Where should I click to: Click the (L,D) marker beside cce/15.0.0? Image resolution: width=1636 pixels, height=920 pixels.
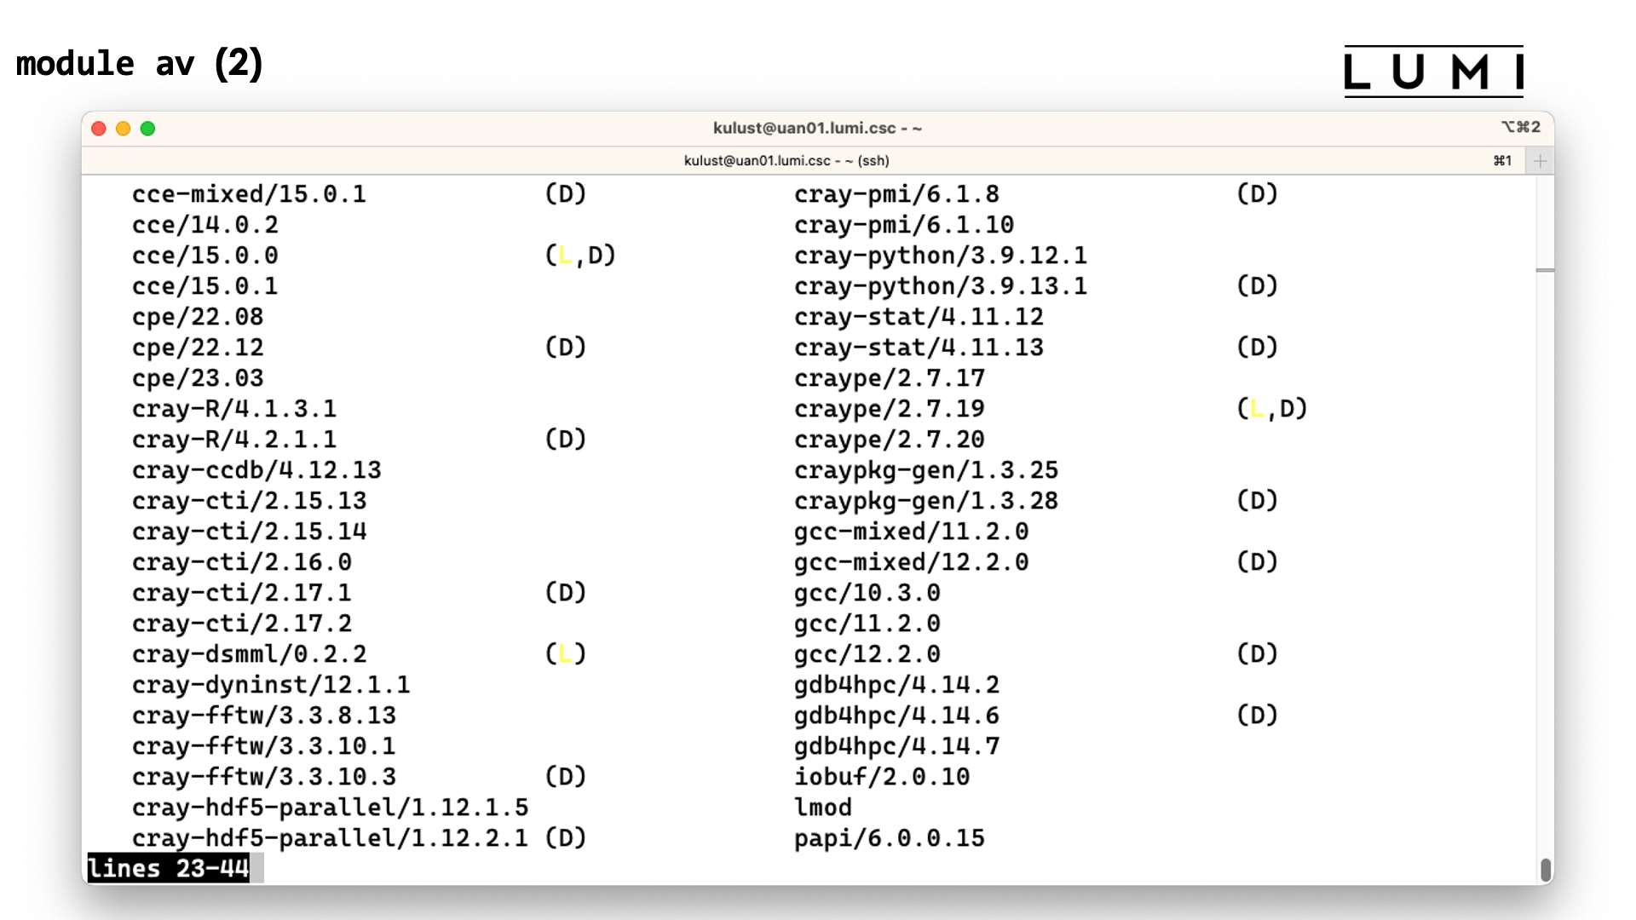pyautogui.click(x=579, y=256)
